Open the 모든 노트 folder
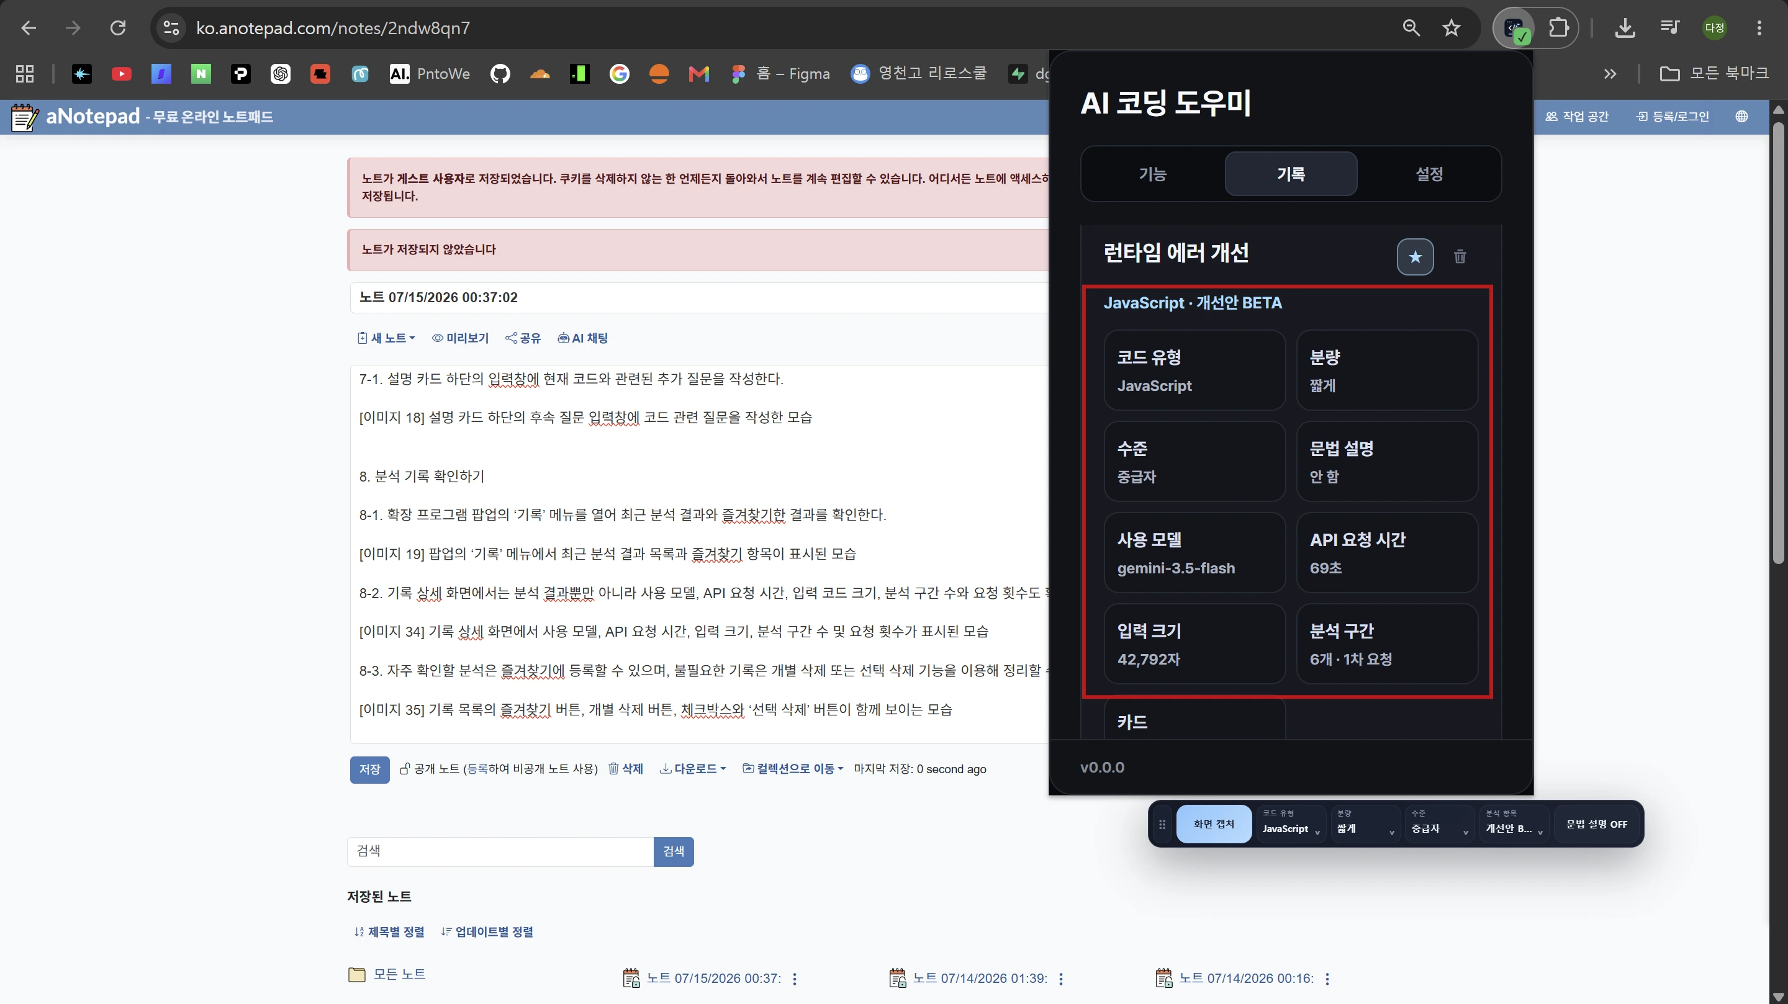Image resolution: width=1788 pixels, height=1004 pixels. [x=387, y=974]
